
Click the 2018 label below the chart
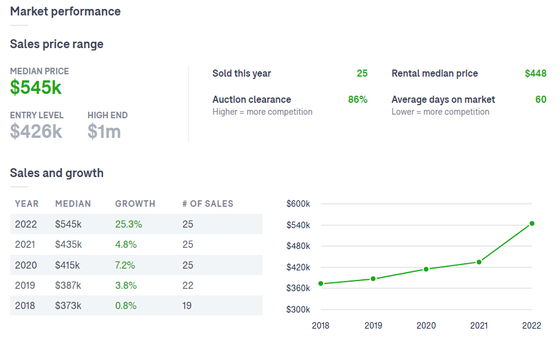(321, 326)
